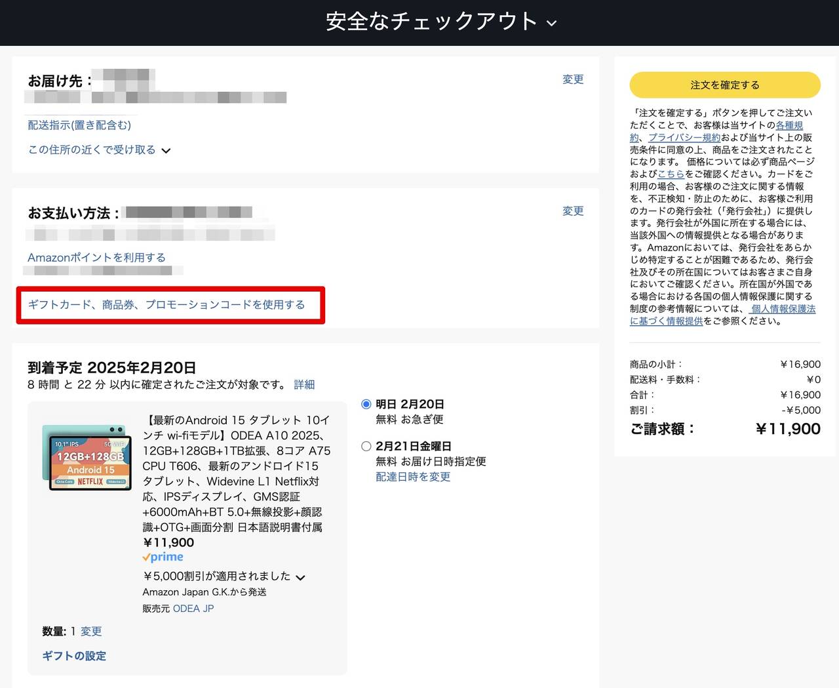Expand この住所の近くで受け取る pickup options
Image resolution: width=839 pixels, height=688 pixels.
[98, 150]
